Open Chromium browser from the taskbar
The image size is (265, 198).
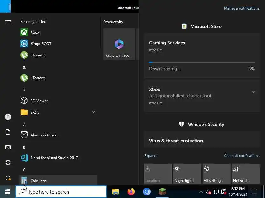pos(147,192)
